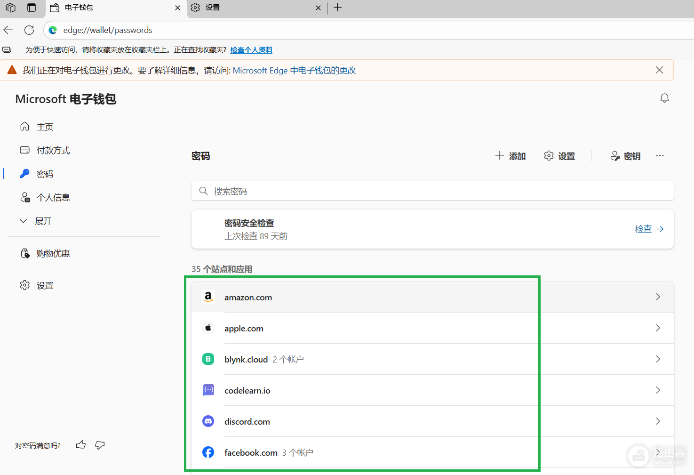Select blynk.cloud 2 个帐户 text
The image size is (694, 475).
pyautogui.click(x=264, y=359)
